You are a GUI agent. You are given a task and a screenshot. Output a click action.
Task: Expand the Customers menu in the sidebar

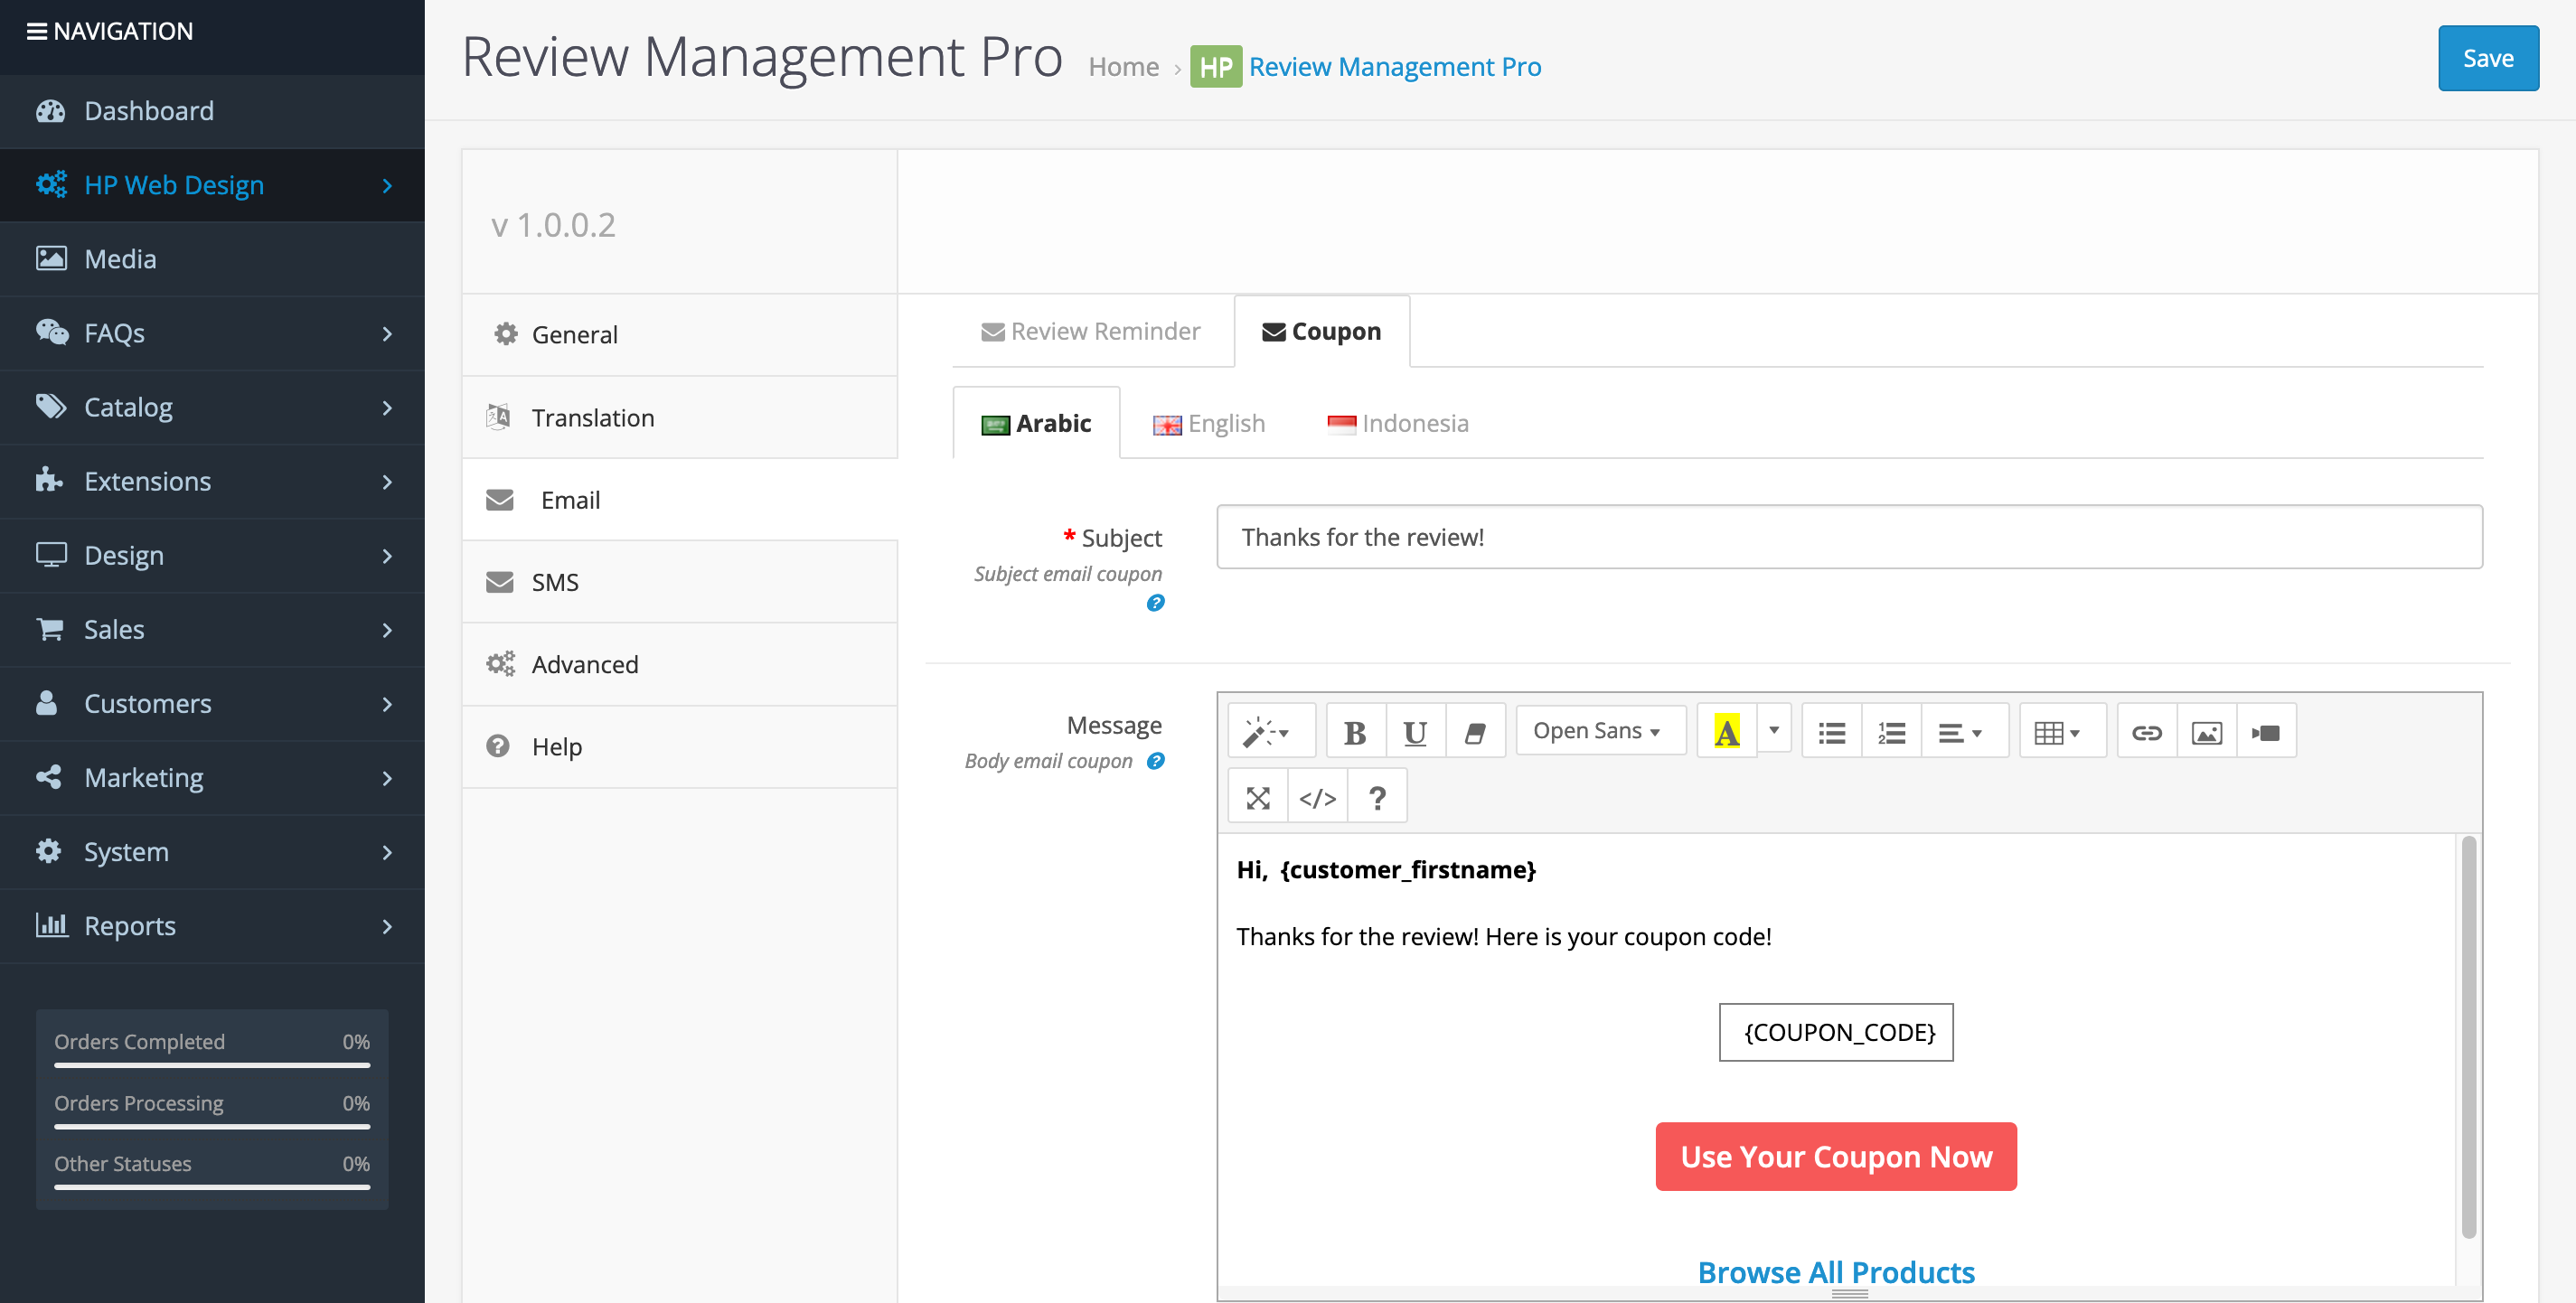tap(147, 703)
